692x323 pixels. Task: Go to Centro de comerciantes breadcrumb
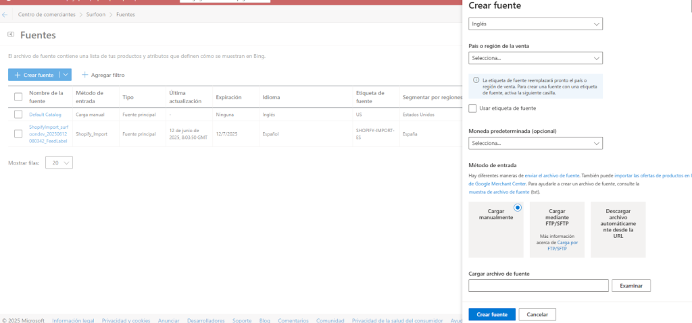pyautogui.click(x=47, y=13)
